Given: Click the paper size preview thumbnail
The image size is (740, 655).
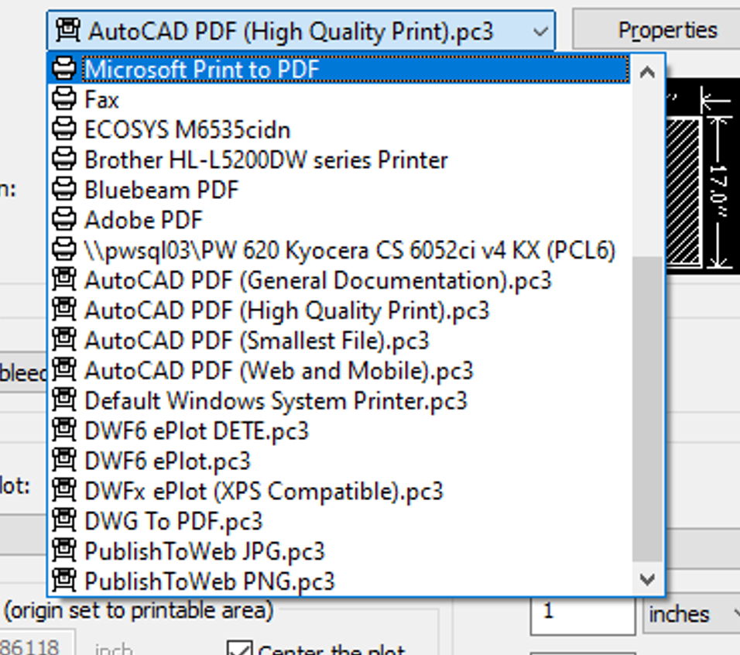Looking at the screenshot, I should coord(703,177).
